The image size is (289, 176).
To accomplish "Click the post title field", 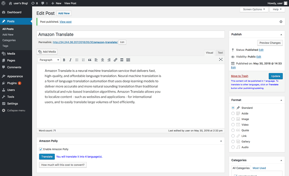I will [130, 34].
